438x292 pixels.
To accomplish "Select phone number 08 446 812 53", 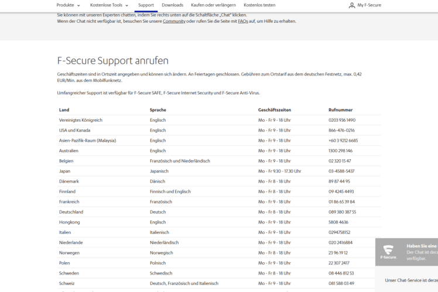I will pos(341,273).
